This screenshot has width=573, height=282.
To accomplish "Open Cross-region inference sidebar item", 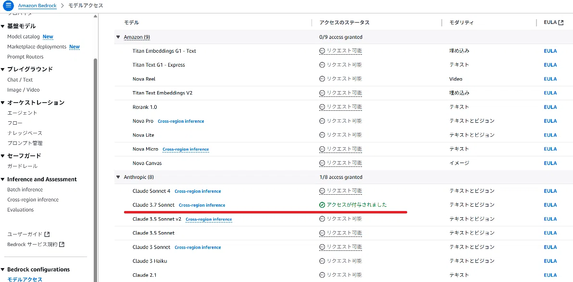I will coord(33,200).
